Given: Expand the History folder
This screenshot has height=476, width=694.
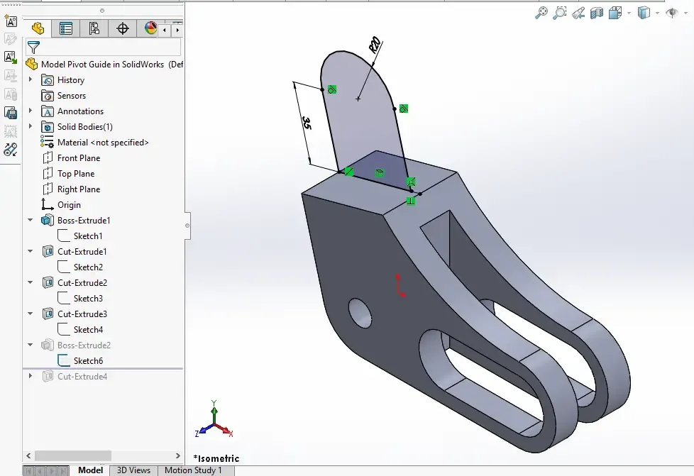Looking at the screenshot, I should tap(30, 79).
